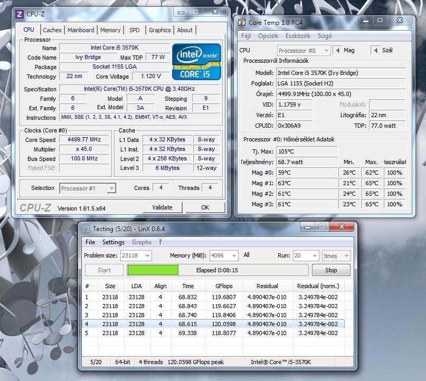The width and height of the screenshot is (426, 381).
Task: Click the Órajel field showing 4499.91MHz
Action: click(340, 94)
